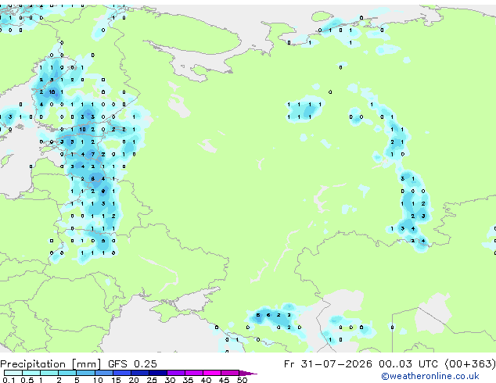This screenshot has width=496, height=383.
Task: Click the '30' legend scale label
Action: point(170,380)
